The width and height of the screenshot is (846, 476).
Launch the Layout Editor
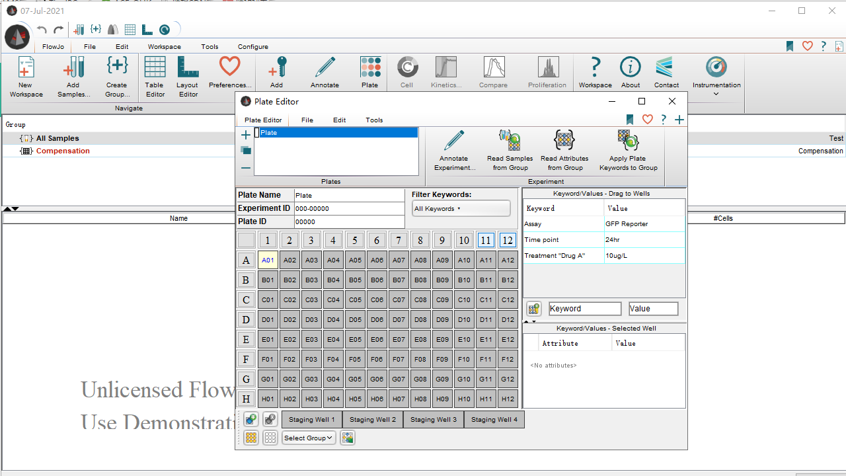coord(188,69)
